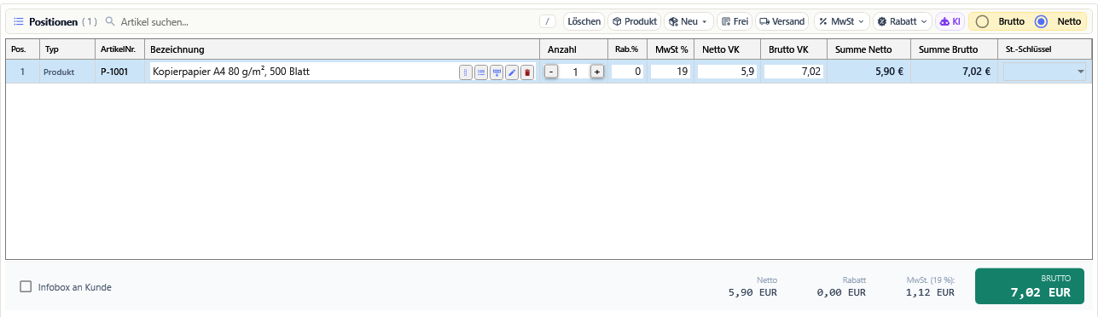1098x317 pixels.
Task: Click the Anzahl column header
Action: [x=573, y=49]
